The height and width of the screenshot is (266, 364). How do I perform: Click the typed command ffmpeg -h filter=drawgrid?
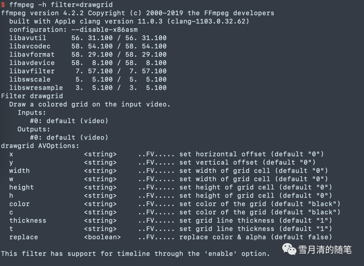point(61,5)
